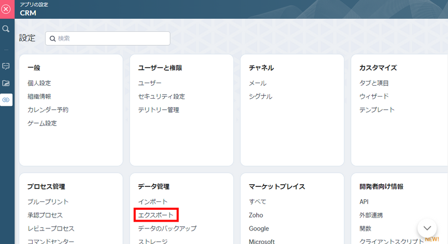Viewport: 448px width, 244px height.
Task: Open Zoho marketplace link
Action: (256, 215)
